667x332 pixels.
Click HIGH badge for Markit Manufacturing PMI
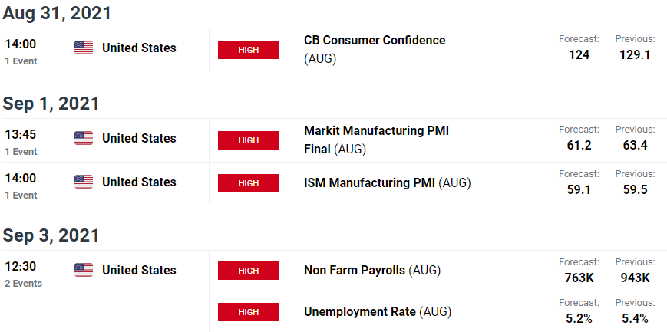(249, 140)
